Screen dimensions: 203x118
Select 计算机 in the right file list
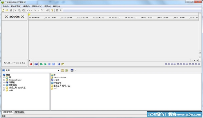click(57, 80)
